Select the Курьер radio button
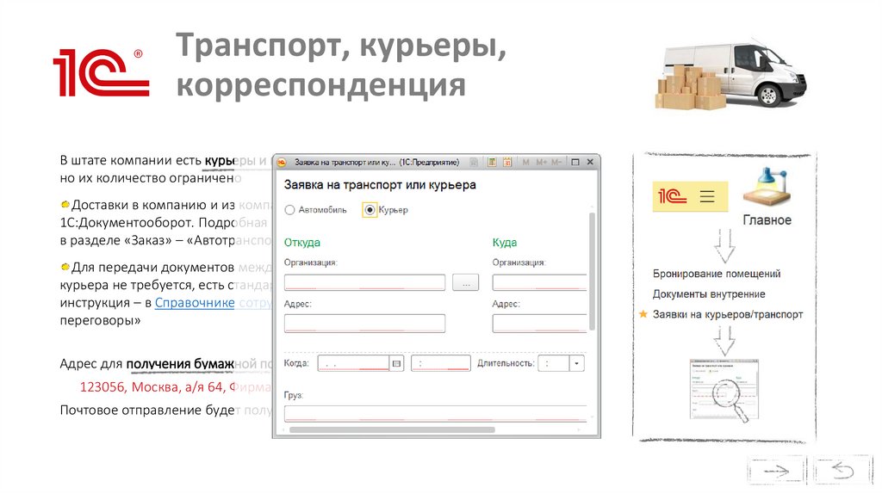The image size is (882, 494). 370,210
